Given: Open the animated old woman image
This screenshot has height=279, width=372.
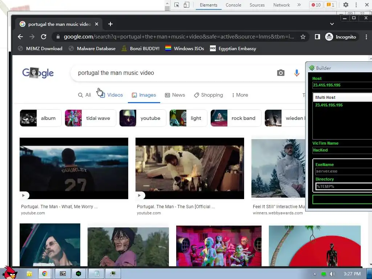Looking at the screenshot, I should [x=128, y=247].
